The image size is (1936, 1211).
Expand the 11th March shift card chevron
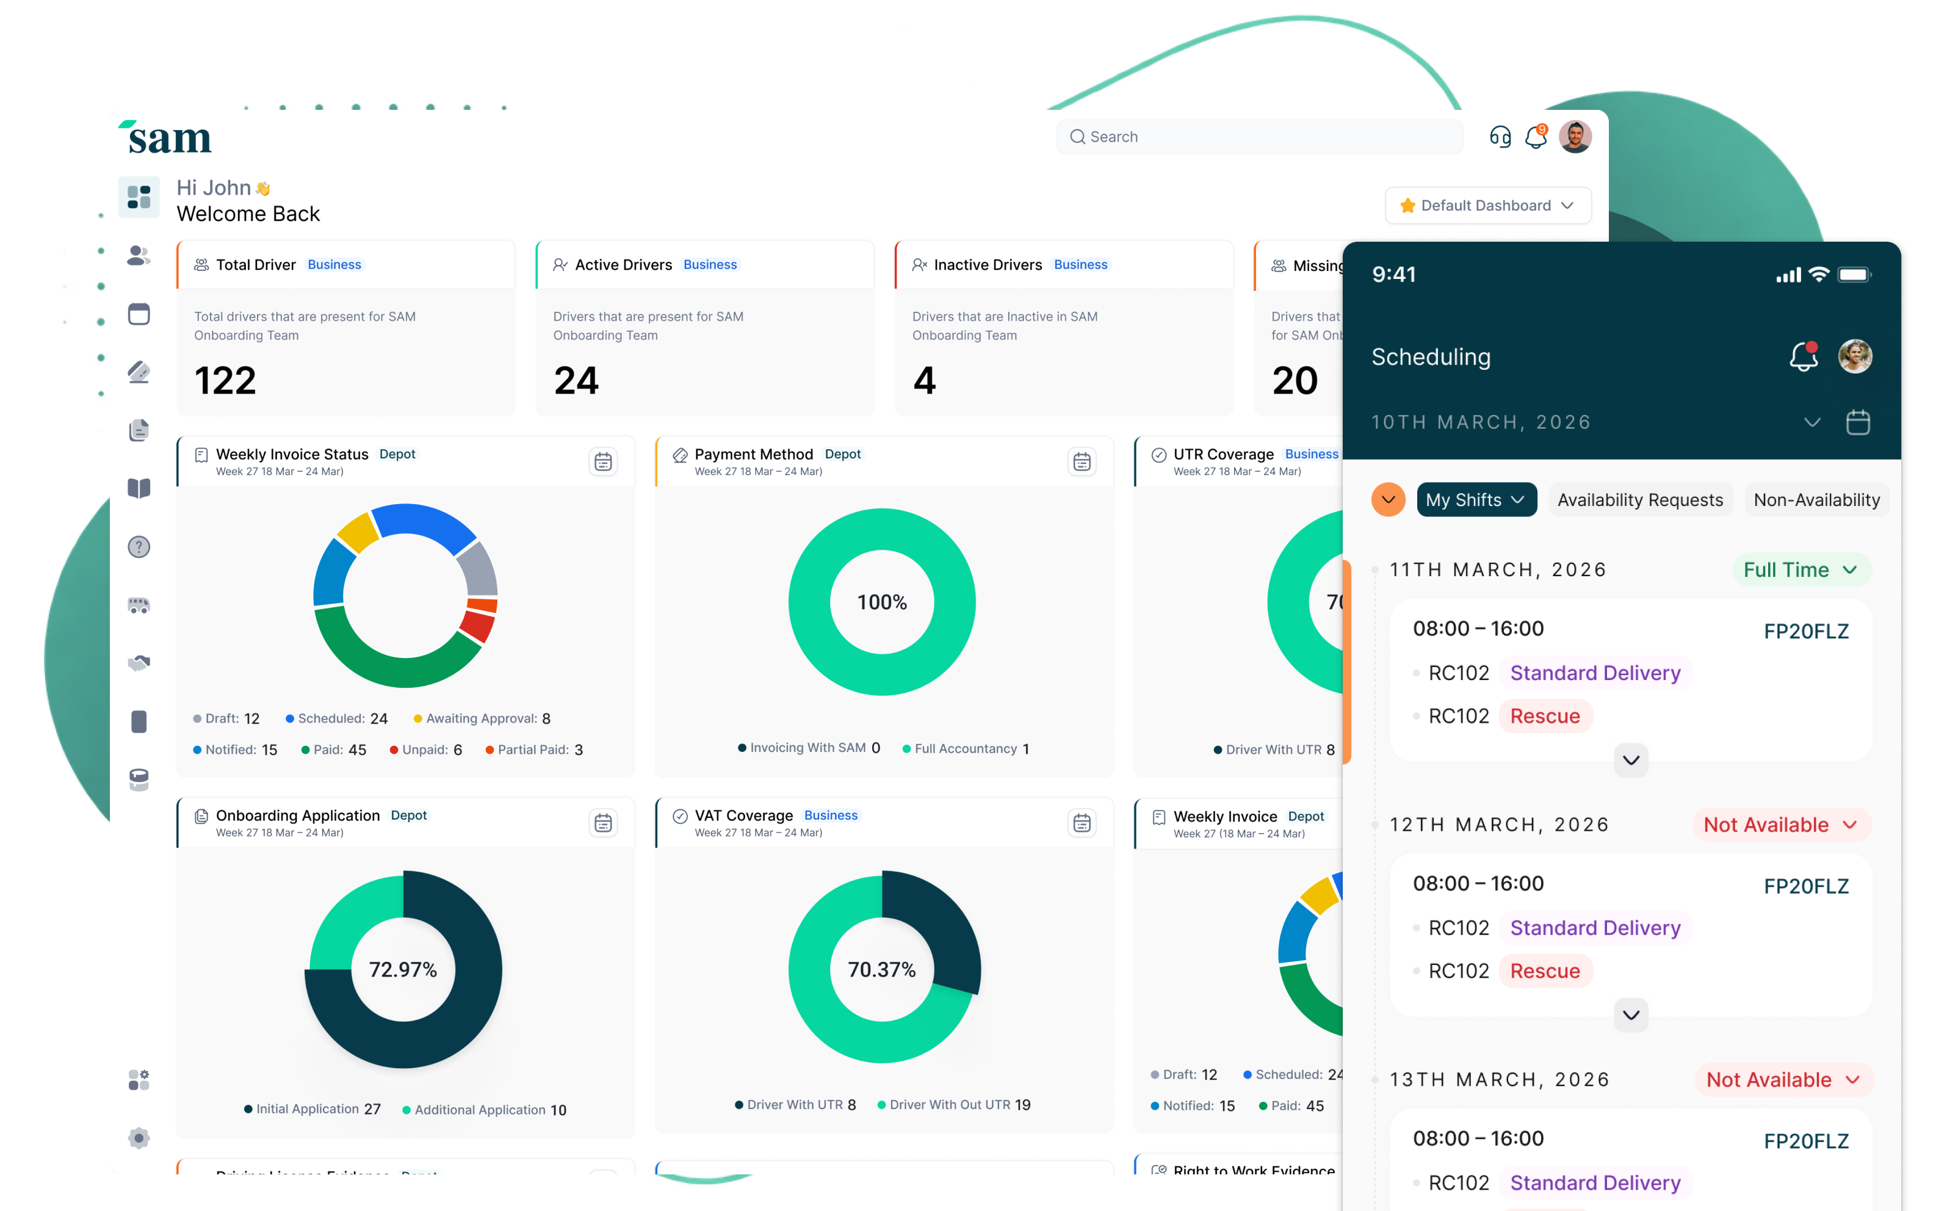(x=1631, y=759)
